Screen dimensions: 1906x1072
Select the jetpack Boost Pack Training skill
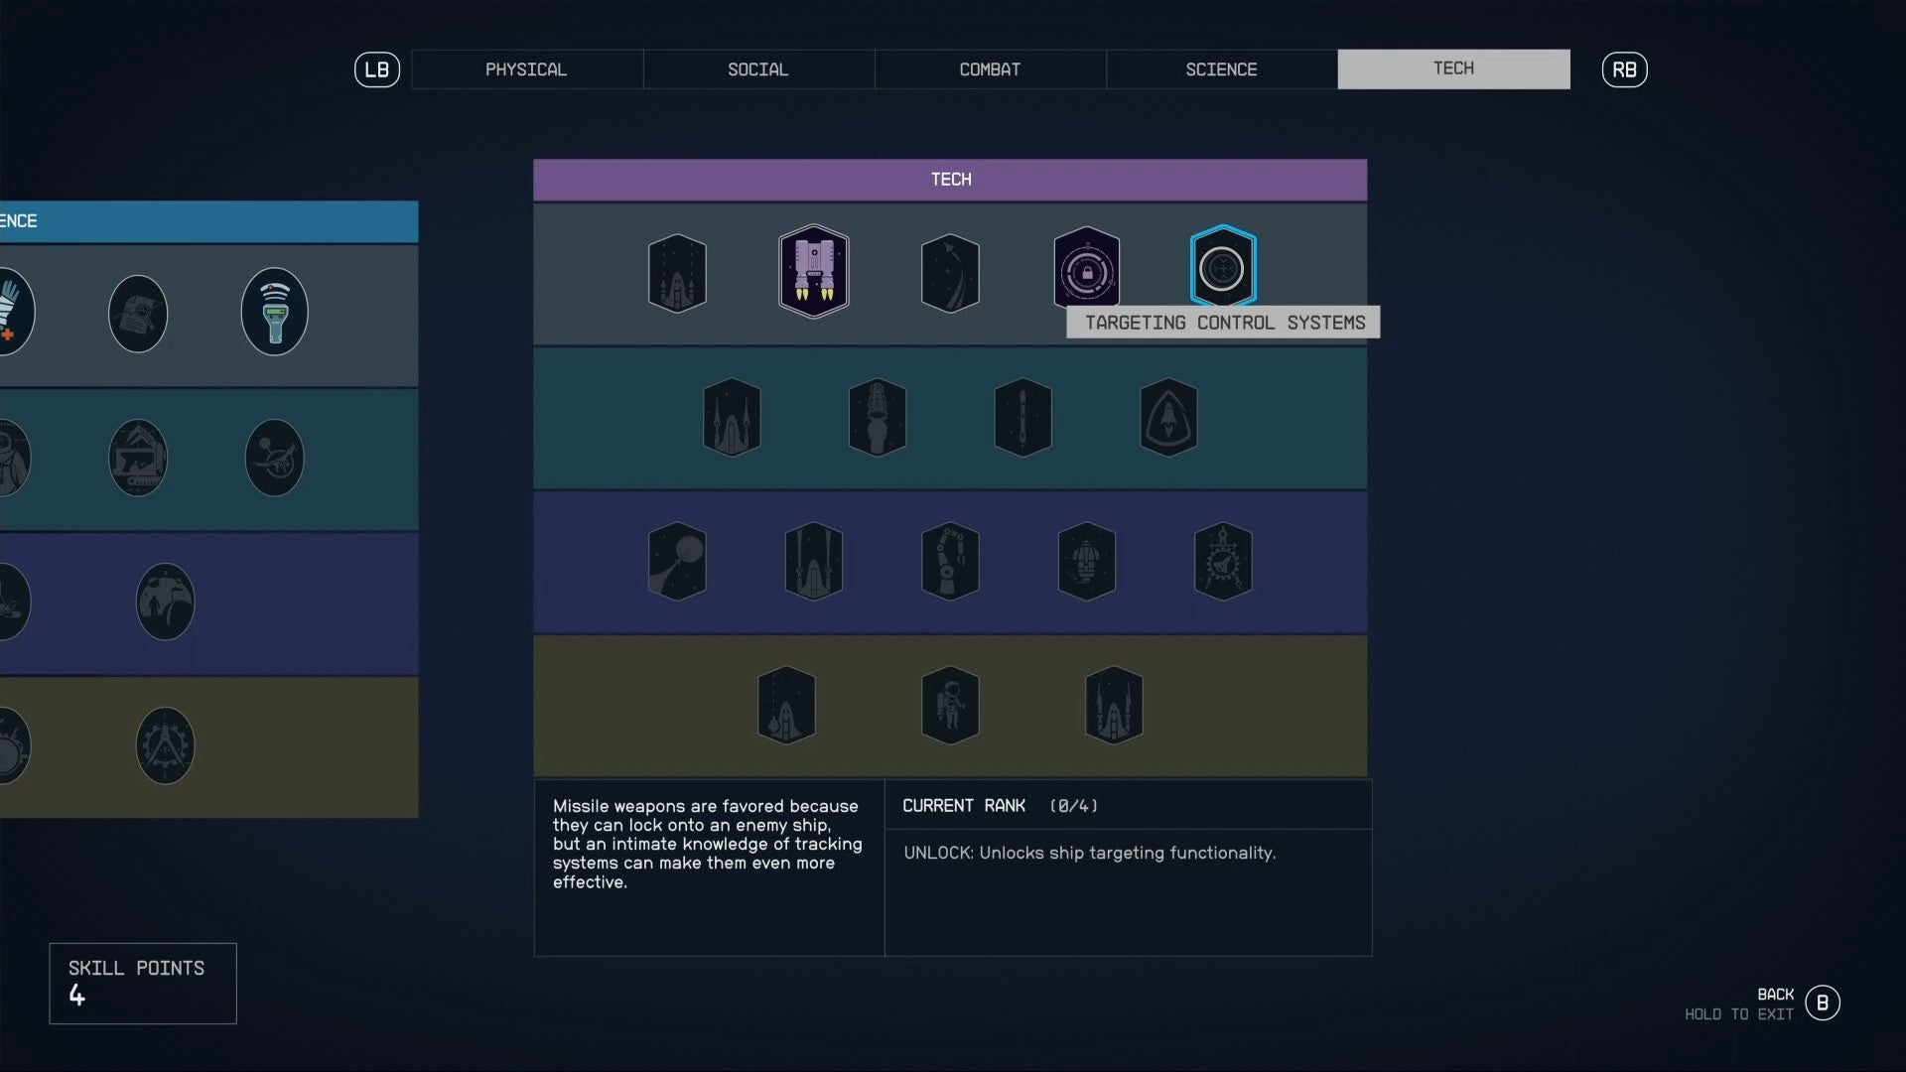click(812, 271)
